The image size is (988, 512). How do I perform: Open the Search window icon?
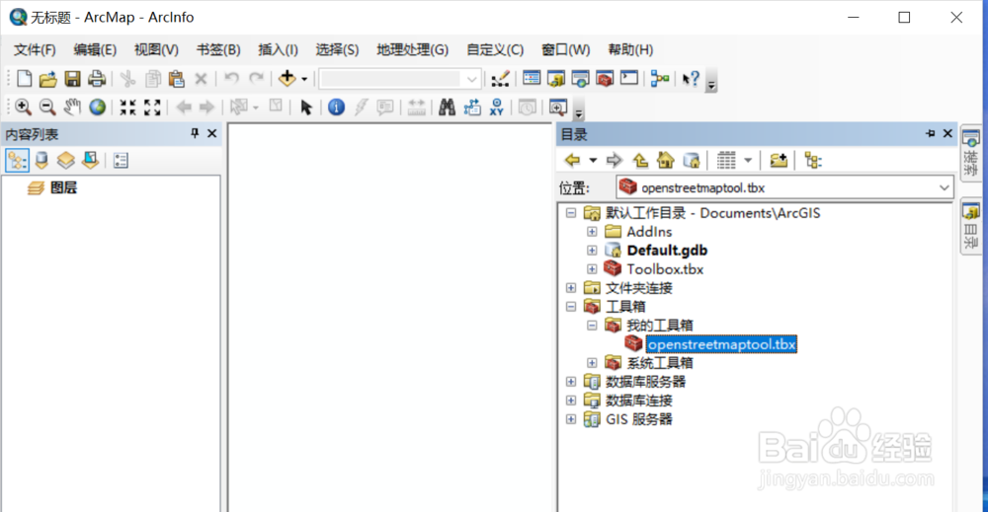(580, 79)
